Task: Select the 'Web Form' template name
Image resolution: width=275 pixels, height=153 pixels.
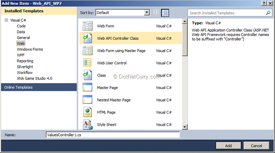Action: coord(106,26)
